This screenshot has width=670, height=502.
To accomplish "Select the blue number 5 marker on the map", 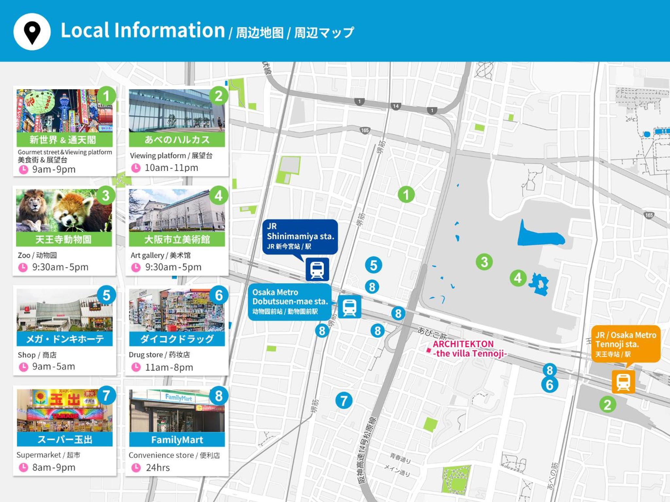I will pyautogui.click(x=373, y=265).
